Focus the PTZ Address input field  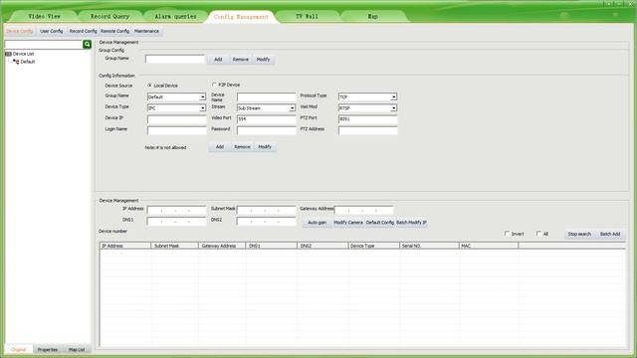368,130
